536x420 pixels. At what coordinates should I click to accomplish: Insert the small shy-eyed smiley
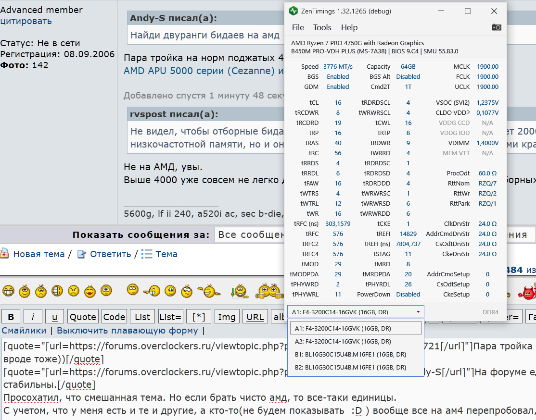[x=170, y=291]
